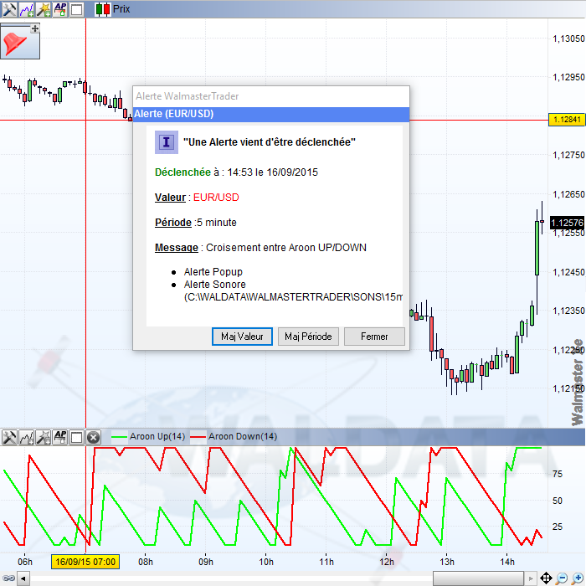The width and height of the screenshot is (586, 586).
Task: Add an indicator curve to price chart
Action: (x=26, y=9)
